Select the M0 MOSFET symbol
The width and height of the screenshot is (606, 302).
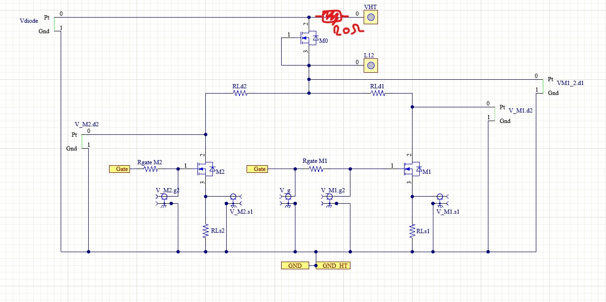click(x=309, y=39)
